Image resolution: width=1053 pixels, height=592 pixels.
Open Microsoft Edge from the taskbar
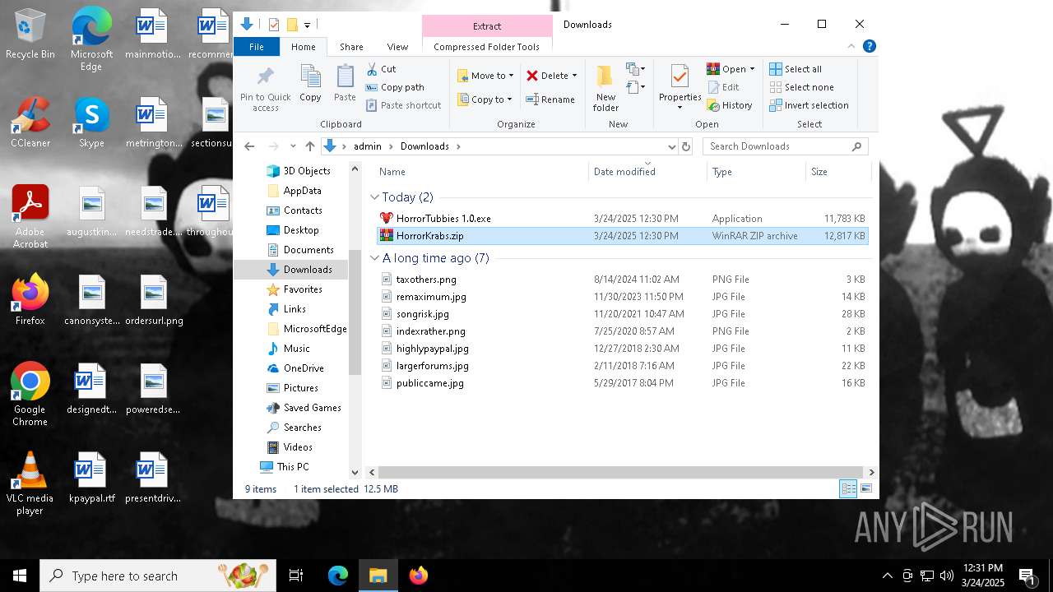[338, 576]
